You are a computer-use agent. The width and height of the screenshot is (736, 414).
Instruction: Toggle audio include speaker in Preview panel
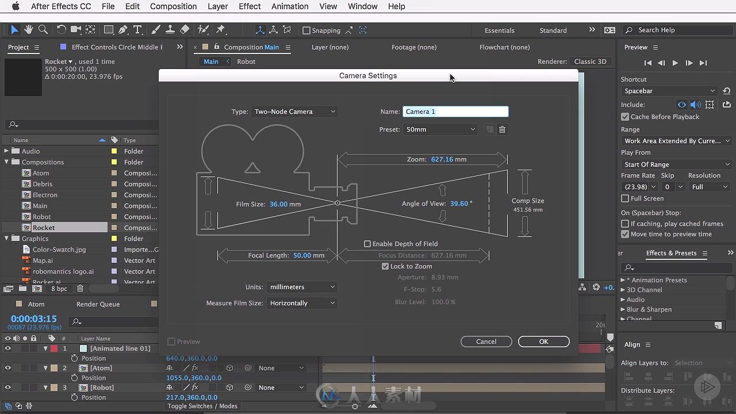(x=696, y=105)
